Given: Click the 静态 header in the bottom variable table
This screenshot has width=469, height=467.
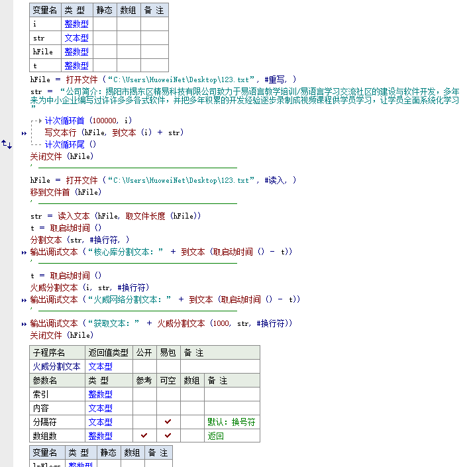Looking at the screenshot, I should tap(109, 452).
